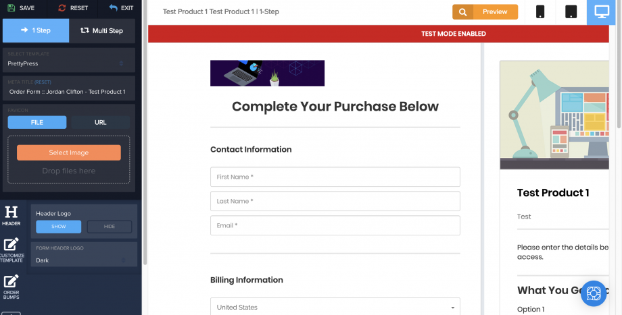Switch to the Multi Step tab
The width and height of the screenshot is (622, 315).
[x=102, y=30]
